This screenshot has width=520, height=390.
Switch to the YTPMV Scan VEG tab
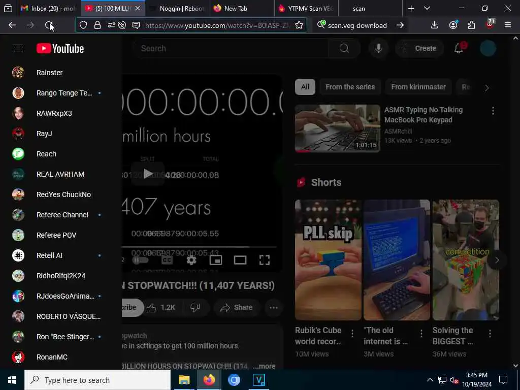tap(306, 8)
